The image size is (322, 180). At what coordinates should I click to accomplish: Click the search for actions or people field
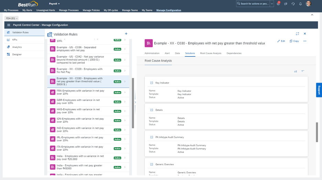click(x=253, y=4)
